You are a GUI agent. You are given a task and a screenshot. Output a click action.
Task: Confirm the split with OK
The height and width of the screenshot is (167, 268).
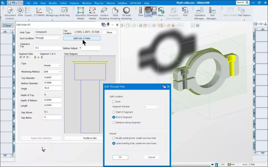[x=120, y=157]
